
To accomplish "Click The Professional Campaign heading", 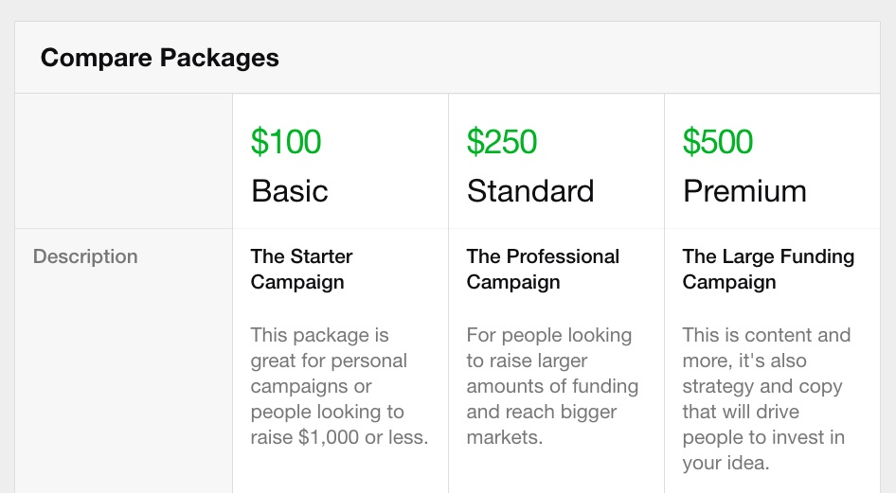I will 543,269.
